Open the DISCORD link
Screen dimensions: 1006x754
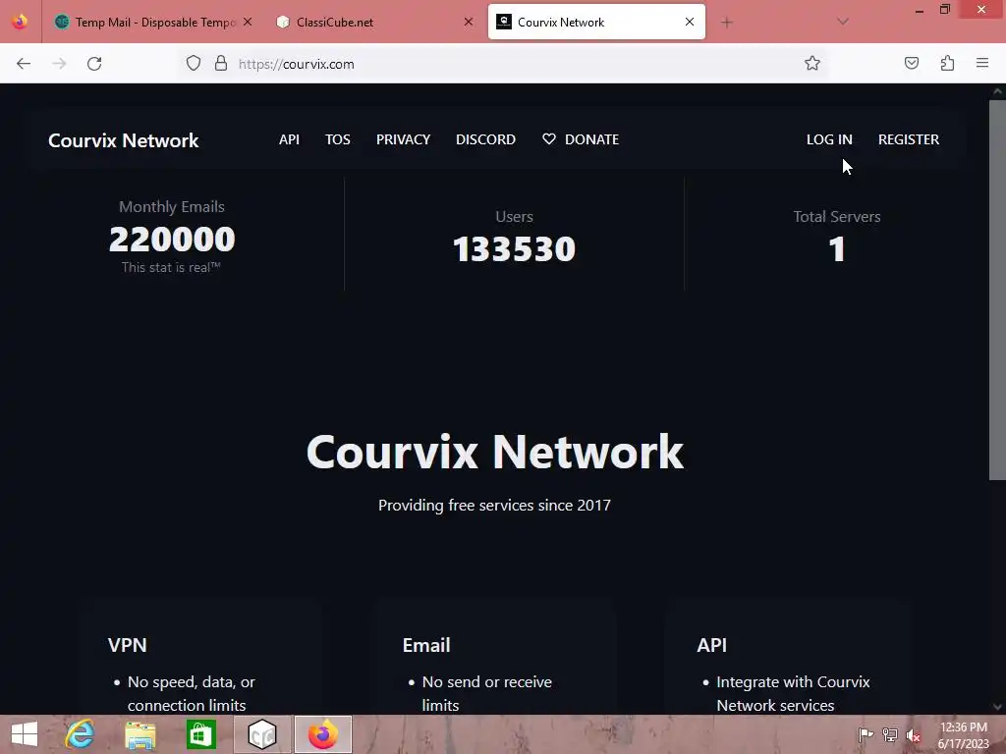[485, 139]
